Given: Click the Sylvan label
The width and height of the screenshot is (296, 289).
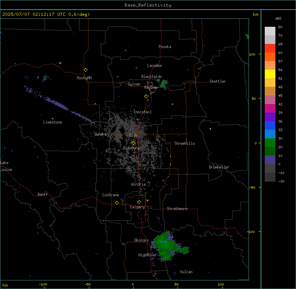Looking at the screenshot, I should point(134,84).
